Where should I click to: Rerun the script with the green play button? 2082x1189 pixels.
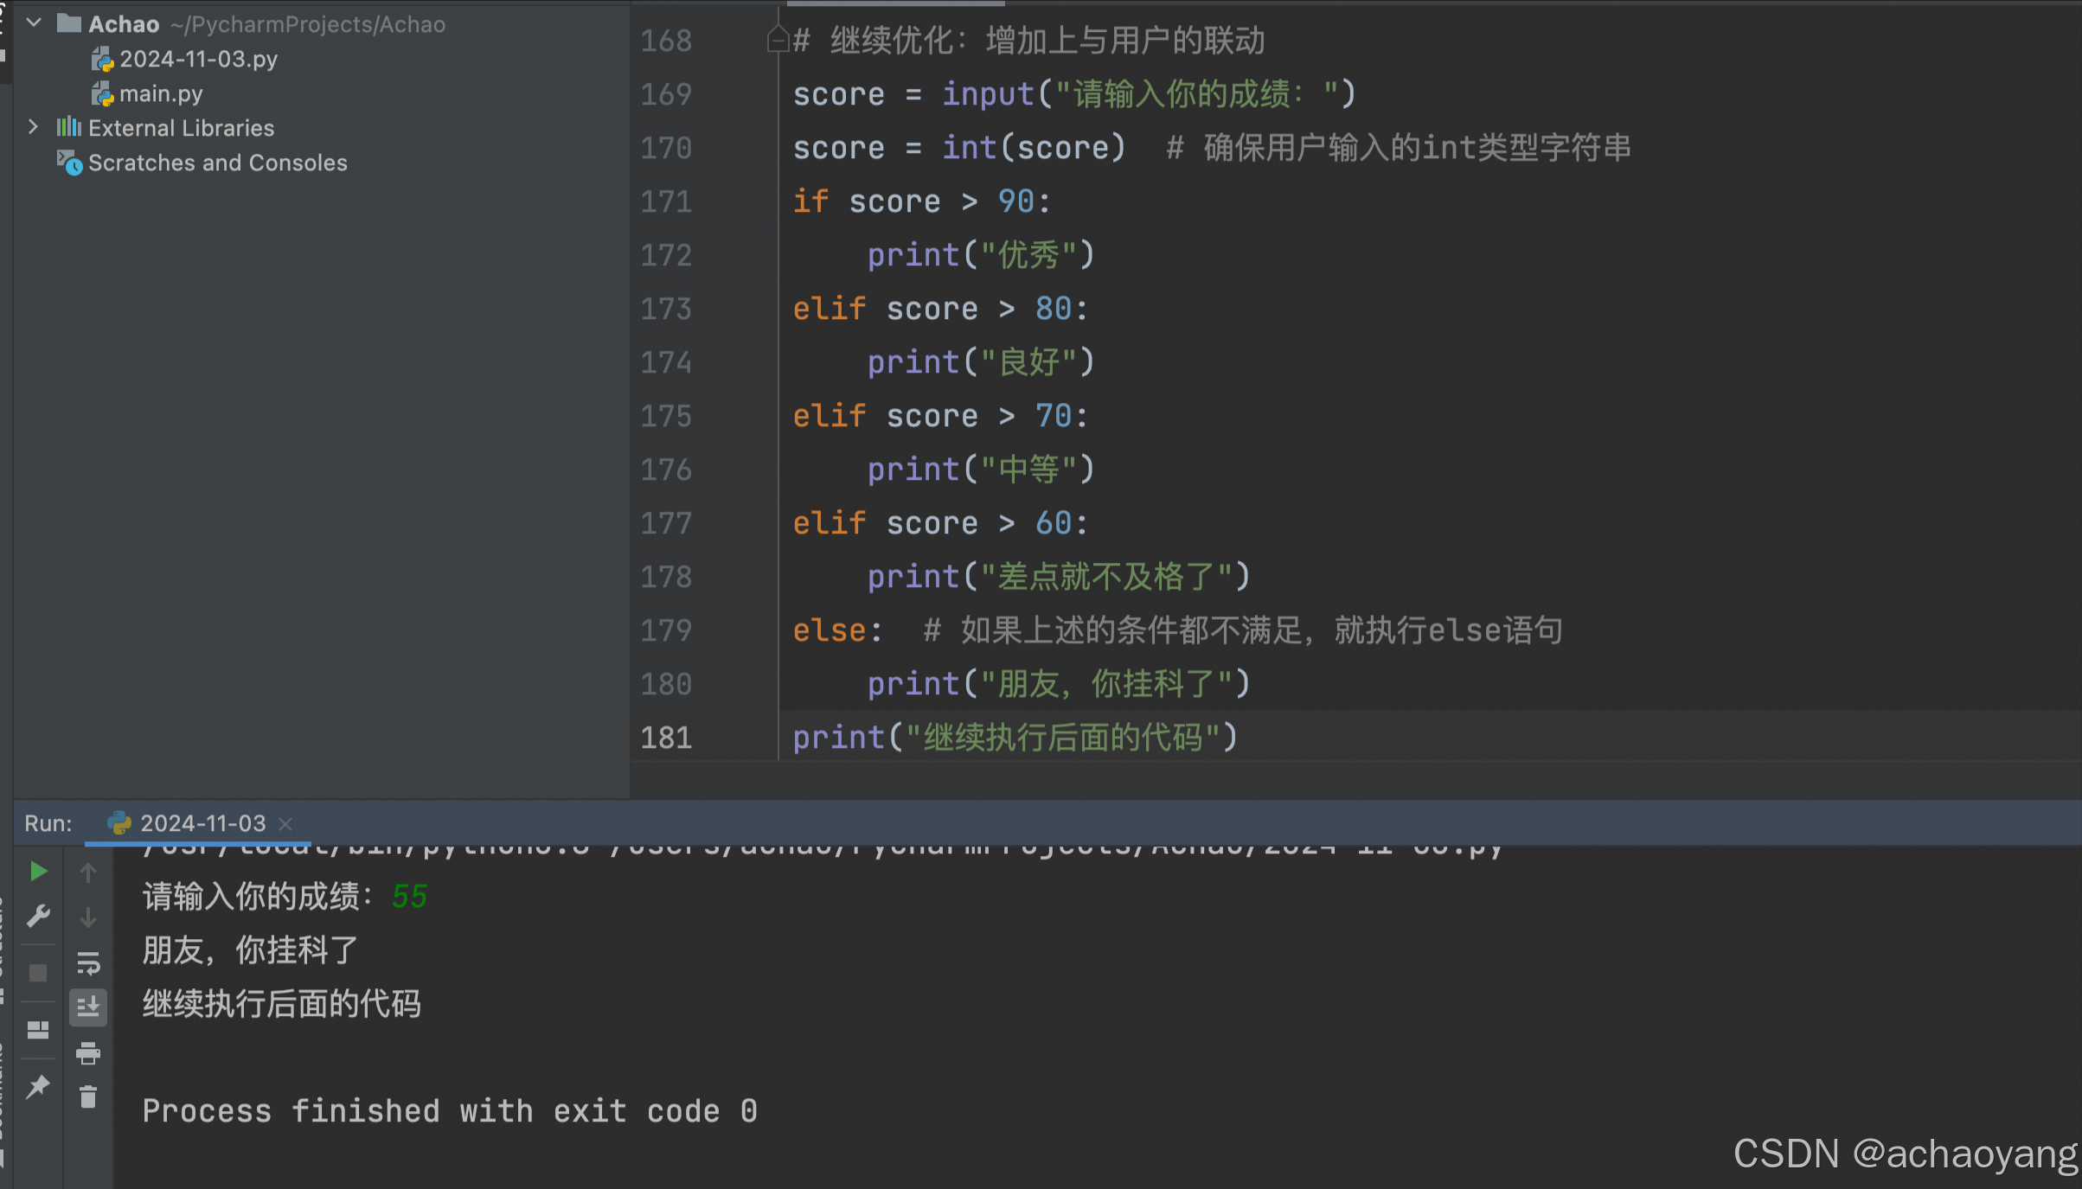tap(38, 872)
